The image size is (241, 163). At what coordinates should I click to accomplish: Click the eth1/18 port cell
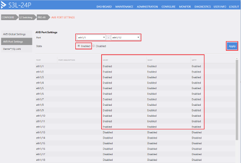pyautogui.click(x=41, y=160)
